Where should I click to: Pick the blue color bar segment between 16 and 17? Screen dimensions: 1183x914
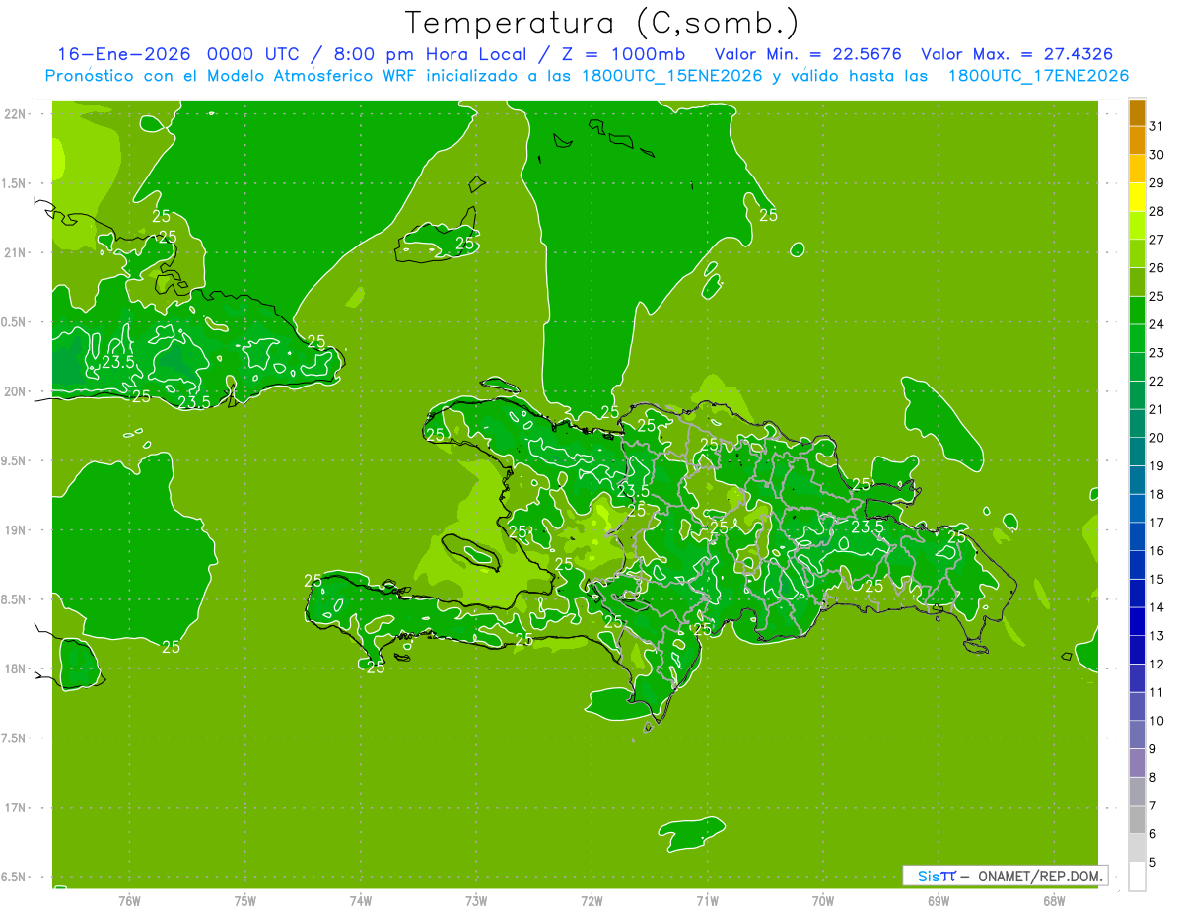(1137, 536)
